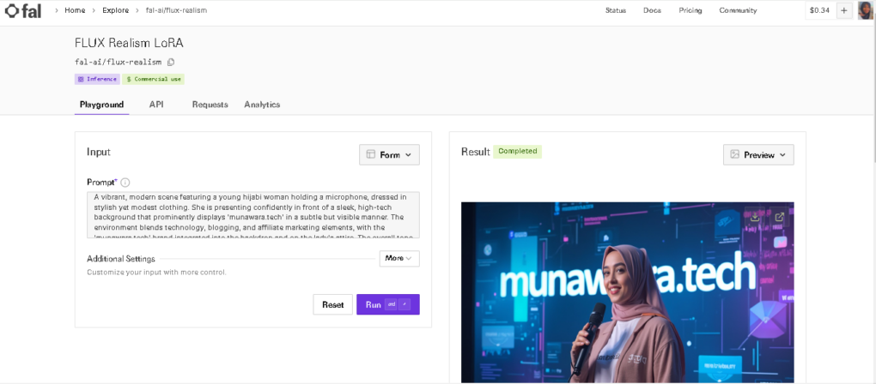Switch to the API tab
The height and width of the screenshot is (384, 876).
pyautogui.click(x=156, y=105)
